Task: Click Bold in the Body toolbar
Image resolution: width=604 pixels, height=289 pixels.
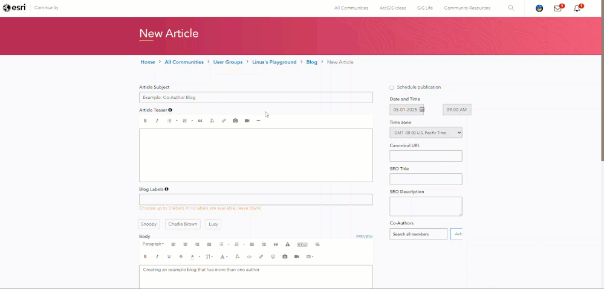Action: (x=145, y=256)
